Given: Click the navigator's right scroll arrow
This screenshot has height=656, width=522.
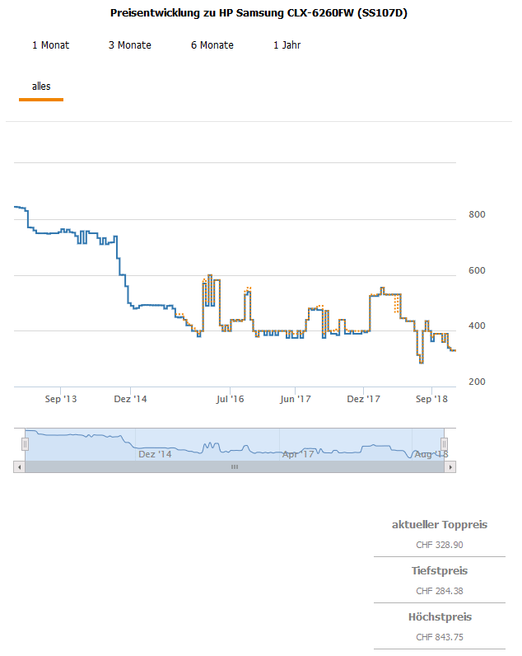Looking at the screenshot, I should point(450,466).
